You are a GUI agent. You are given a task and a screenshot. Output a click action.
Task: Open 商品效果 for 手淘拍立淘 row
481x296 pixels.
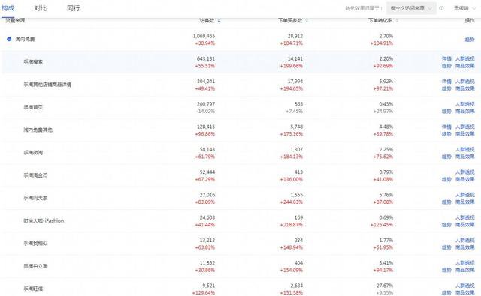(x=464, y=270)
